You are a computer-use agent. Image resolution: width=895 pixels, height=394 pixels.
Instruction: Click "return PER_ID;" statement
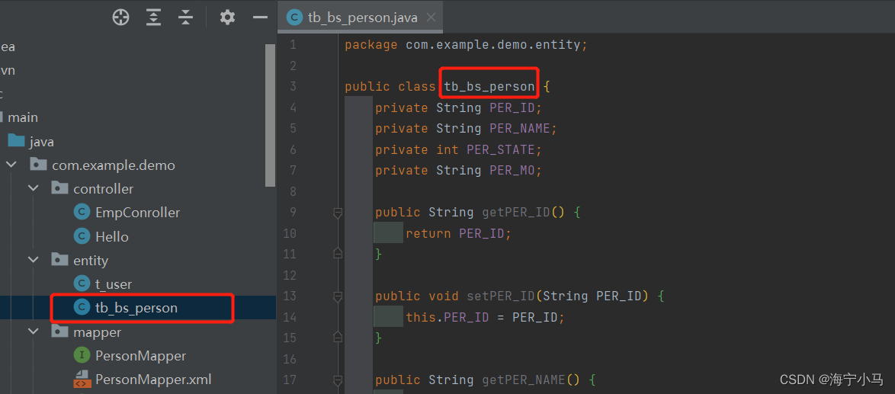pos(458,234)
